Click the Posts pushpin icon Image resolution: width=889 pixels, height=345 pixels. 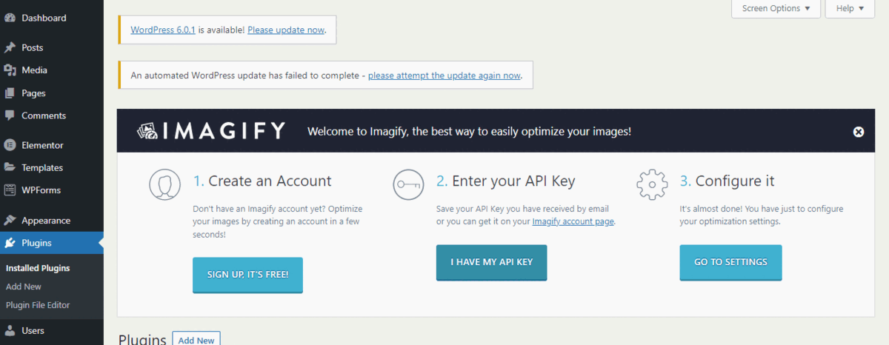pyautogui.click(x=10, y=47)
